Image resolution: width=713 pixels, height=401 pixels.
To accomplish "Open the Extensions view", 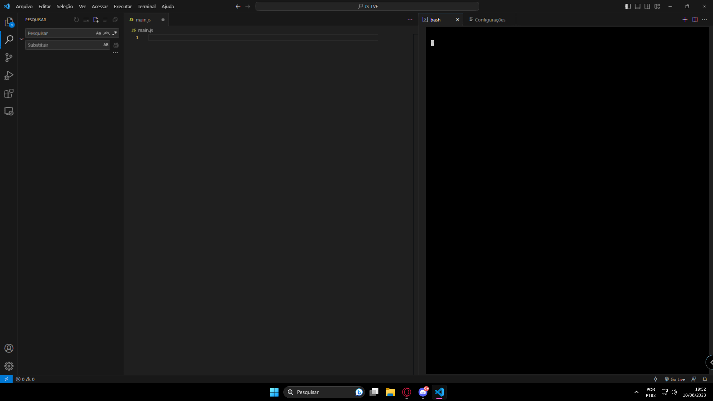I will (x=9, y=93).
